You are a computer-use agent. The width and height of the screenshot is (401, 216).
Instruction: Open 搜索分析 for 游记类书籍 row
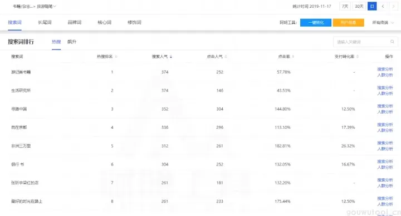point(385,69)
